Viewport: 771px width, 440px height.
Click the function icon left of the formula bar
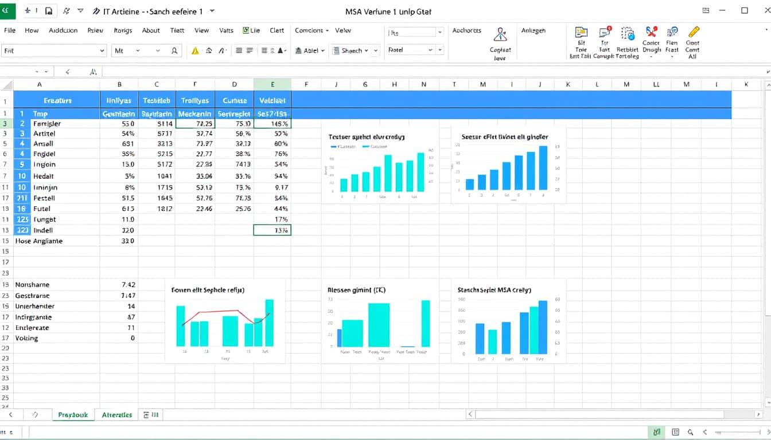coord(93,72)
